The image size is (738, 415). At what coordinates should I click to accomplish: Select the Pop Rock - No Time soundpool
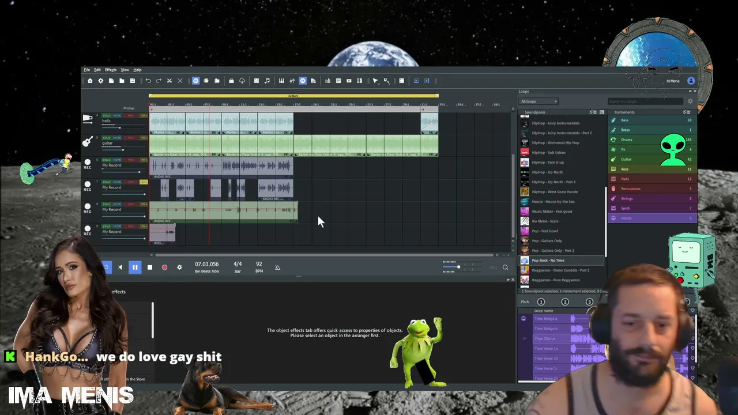(x=562, y=261)
